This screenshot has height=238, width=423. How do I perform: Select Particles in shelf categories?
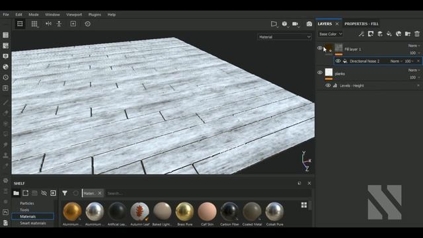(x=27, y=203)
